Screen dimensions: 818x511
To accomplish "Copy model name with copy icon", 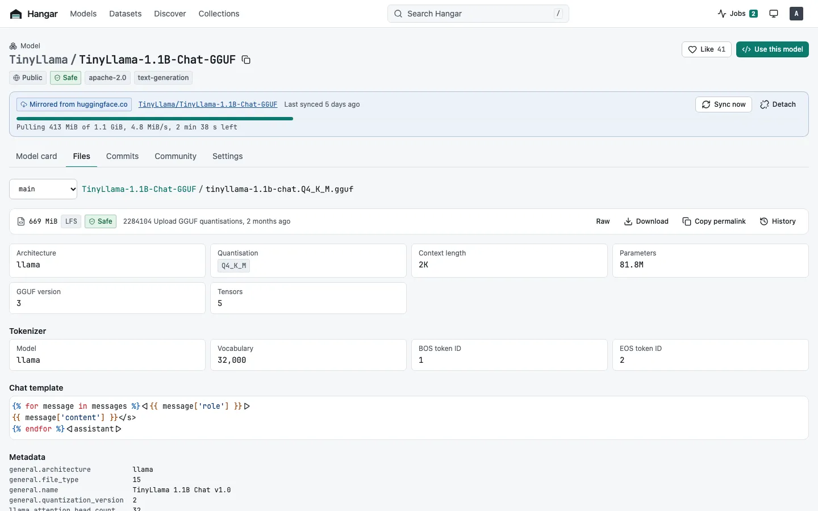I will [246, 60].
